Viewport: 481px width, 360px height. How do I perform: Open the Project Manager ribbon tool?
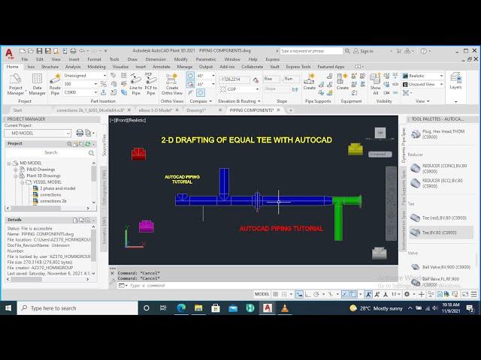[x=15, y=85]
